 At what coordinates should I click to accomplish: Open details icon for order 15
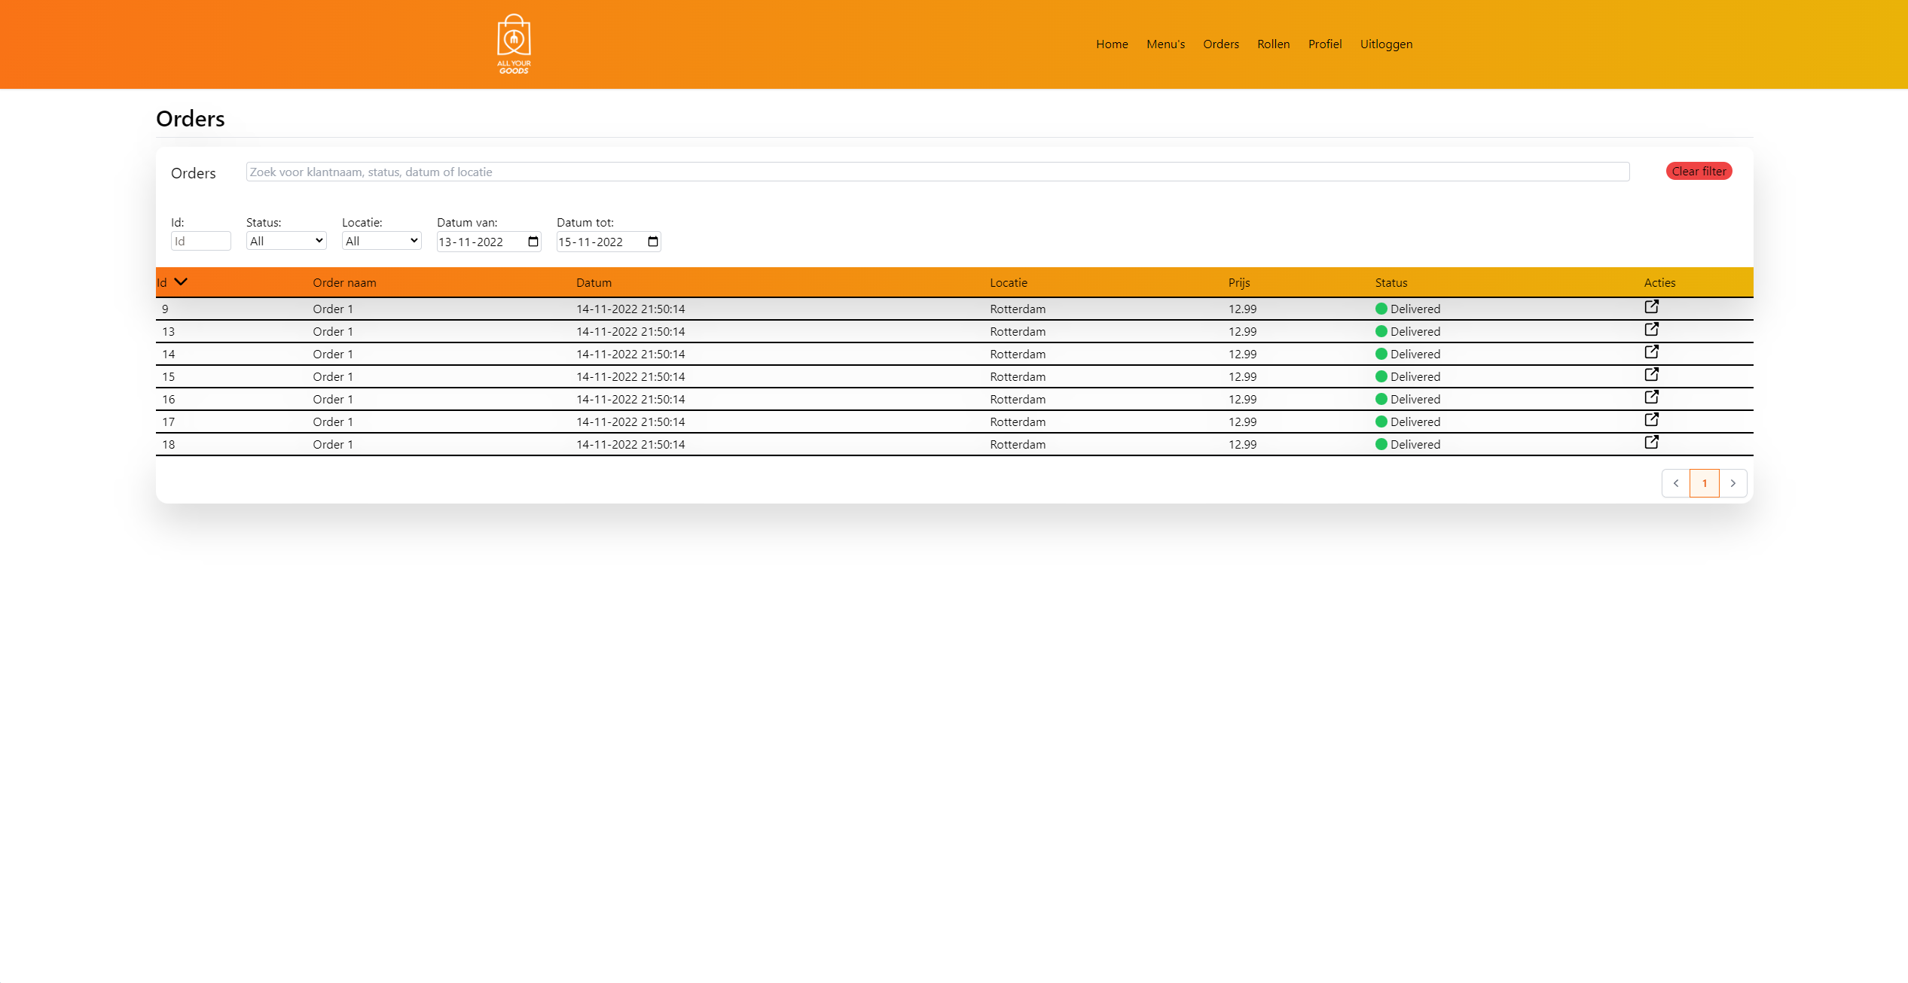point(1651,374)
